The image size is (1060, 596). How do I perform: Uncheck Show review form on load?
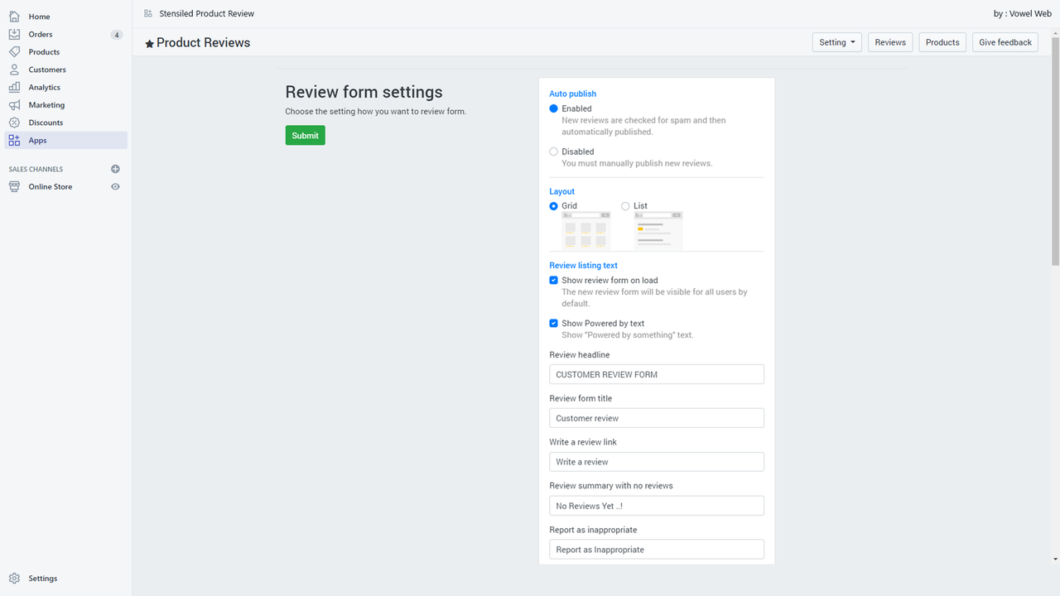[x=553, y=280]
